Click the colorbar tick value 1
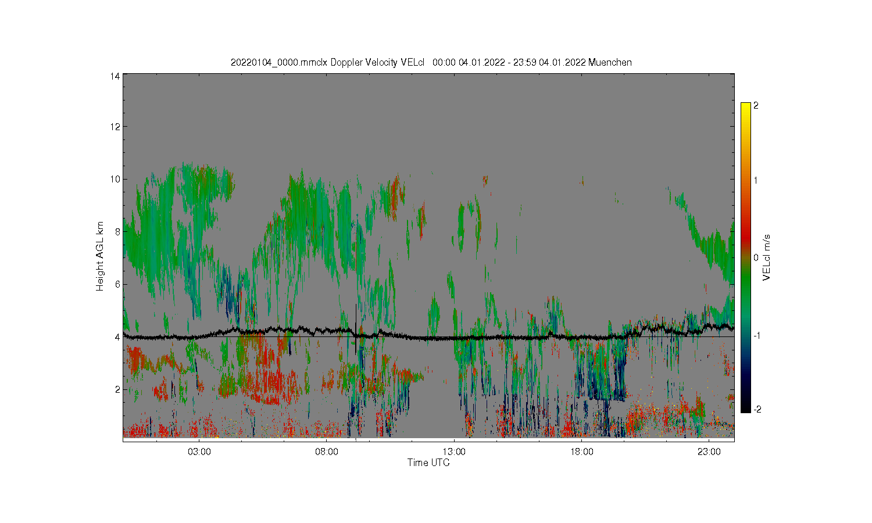The image size is (872, 523). point(756,180)
